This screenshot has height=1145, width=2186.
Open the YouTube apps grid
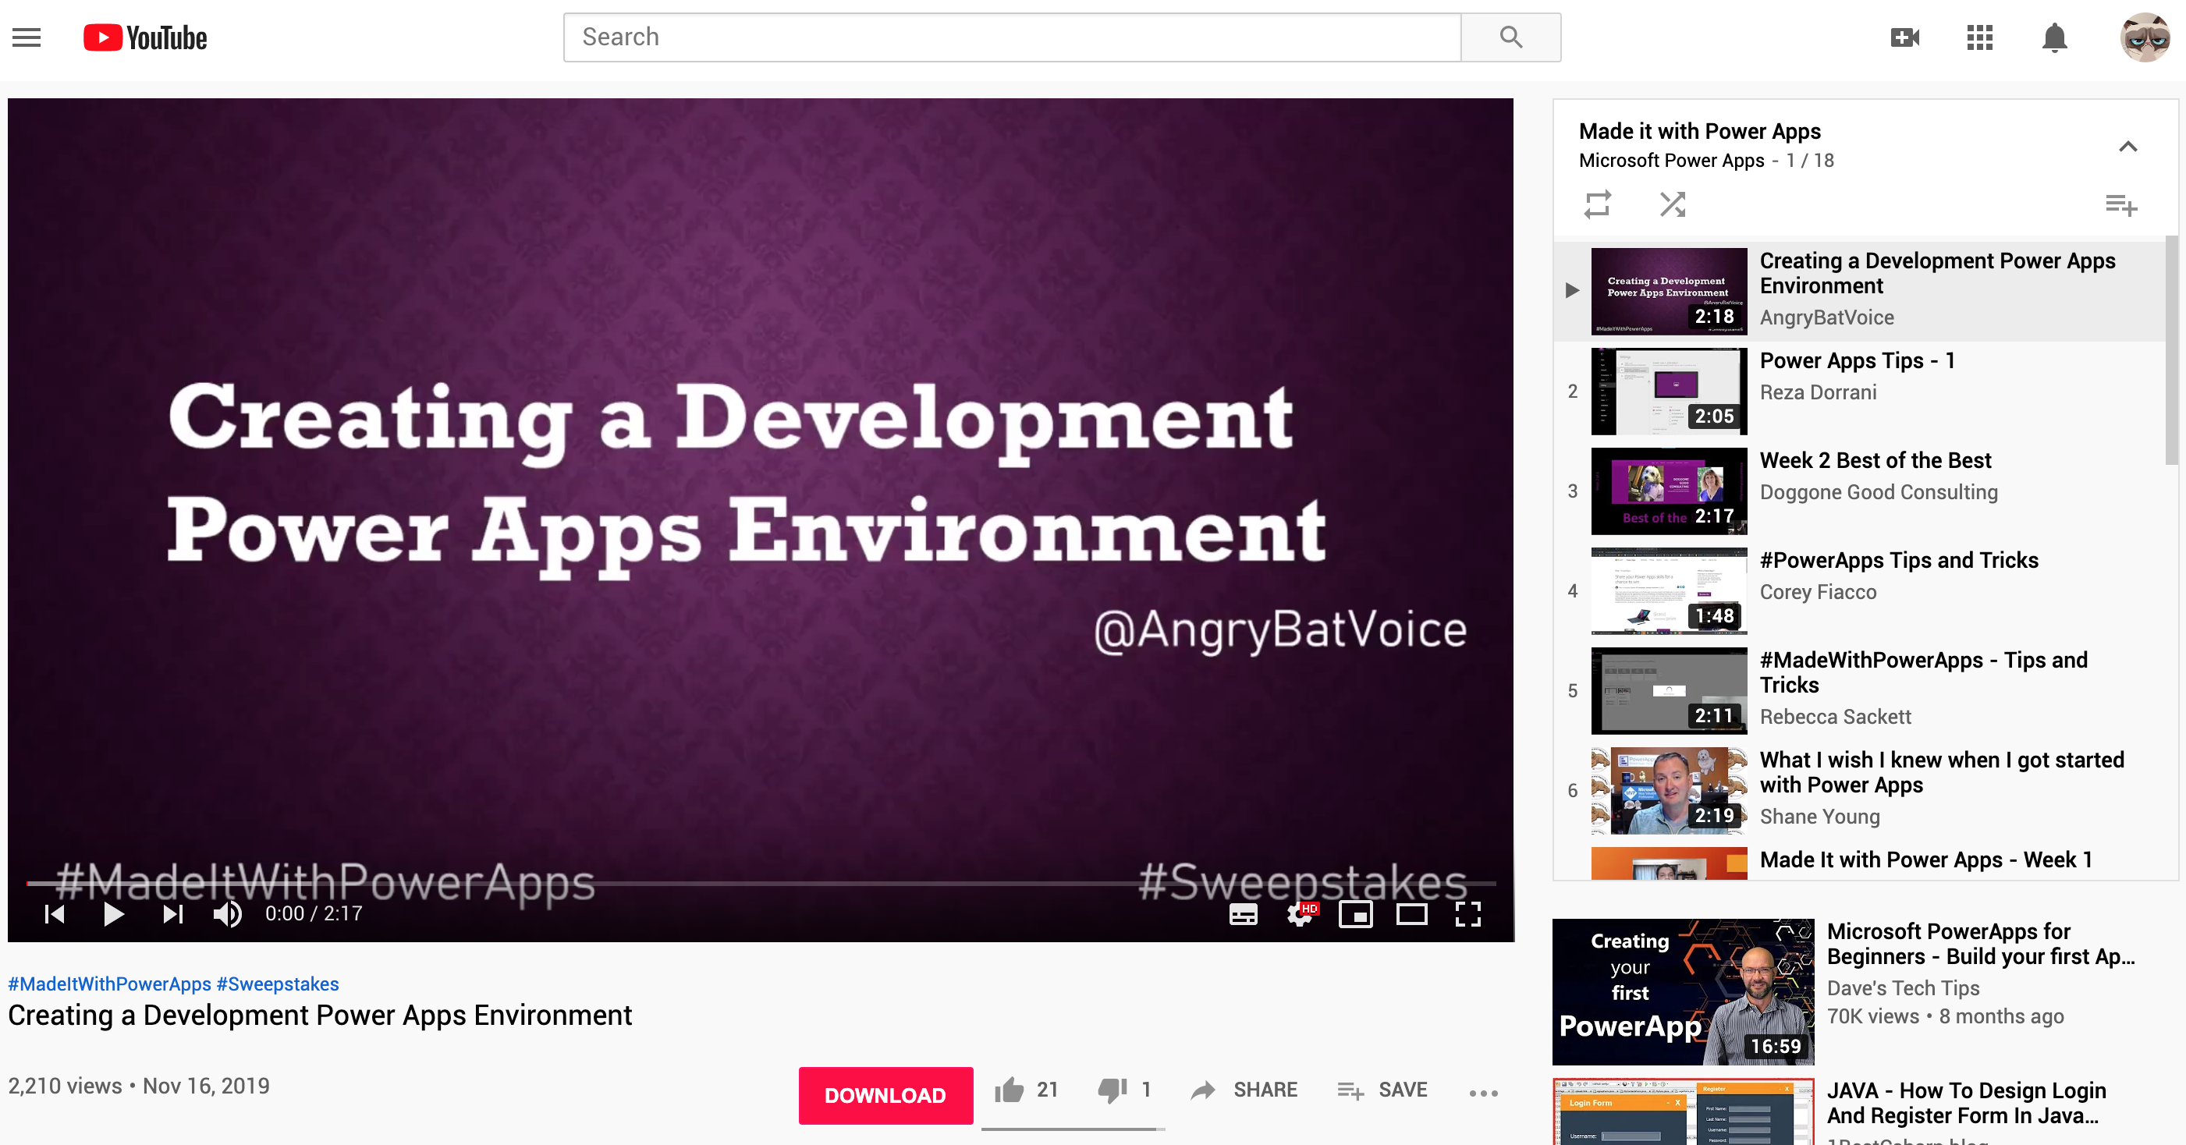tap(1980, 37)
